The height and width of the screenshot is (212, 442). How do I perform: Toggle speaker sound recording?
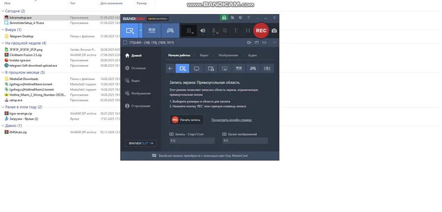click(x=203, y=31)
